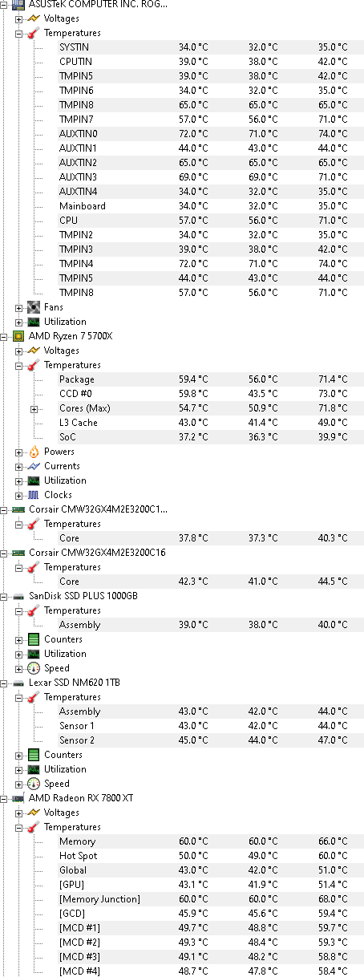Collapse the Temperatures node under AMD Ryzen
Screen dimensions: 364x977
[x=19, y=365]
